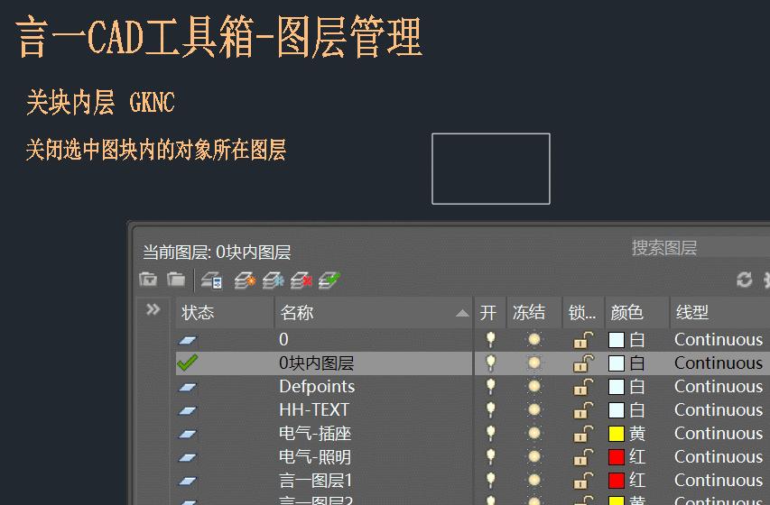The width and height of the screenshot is (770, 505).
Task: Delete layer using red X icon
Action: click(301, 280)
